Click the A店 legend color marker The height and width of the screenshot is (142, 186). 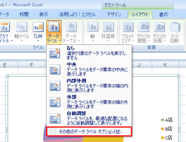[163, 120]
